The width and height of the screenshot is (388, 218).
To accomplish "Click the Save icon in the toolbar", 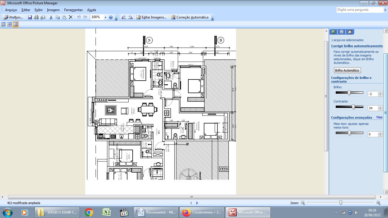I will coord(30,17).
